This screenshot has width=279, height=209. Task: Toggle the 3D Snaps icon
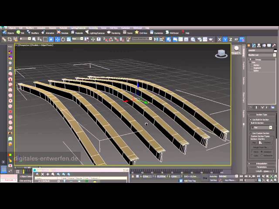tap(105, 39)
